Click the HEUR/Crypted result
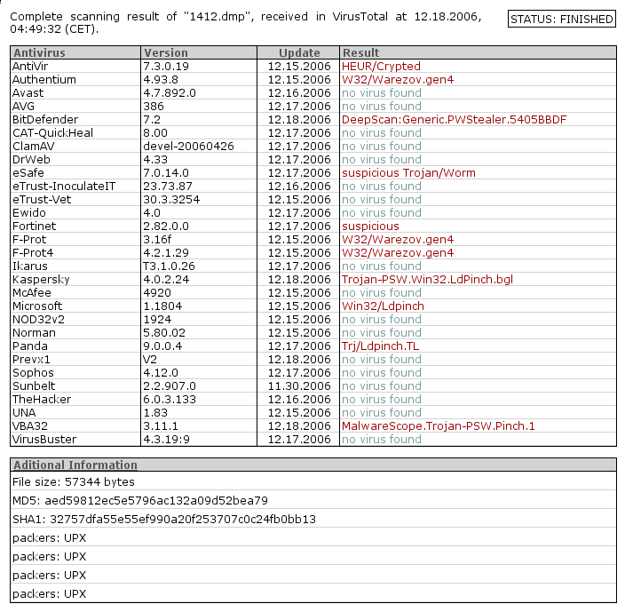633x612 pixels. coord(381,67)
